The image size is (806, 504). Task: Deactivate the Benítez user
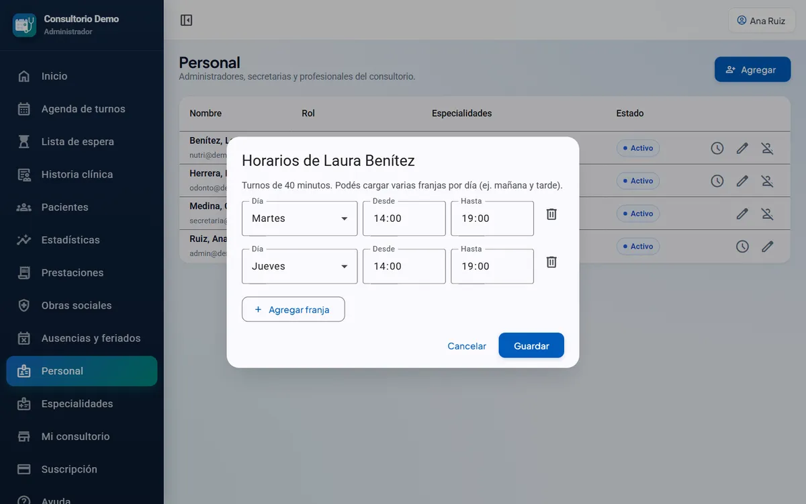coord(767,148)
